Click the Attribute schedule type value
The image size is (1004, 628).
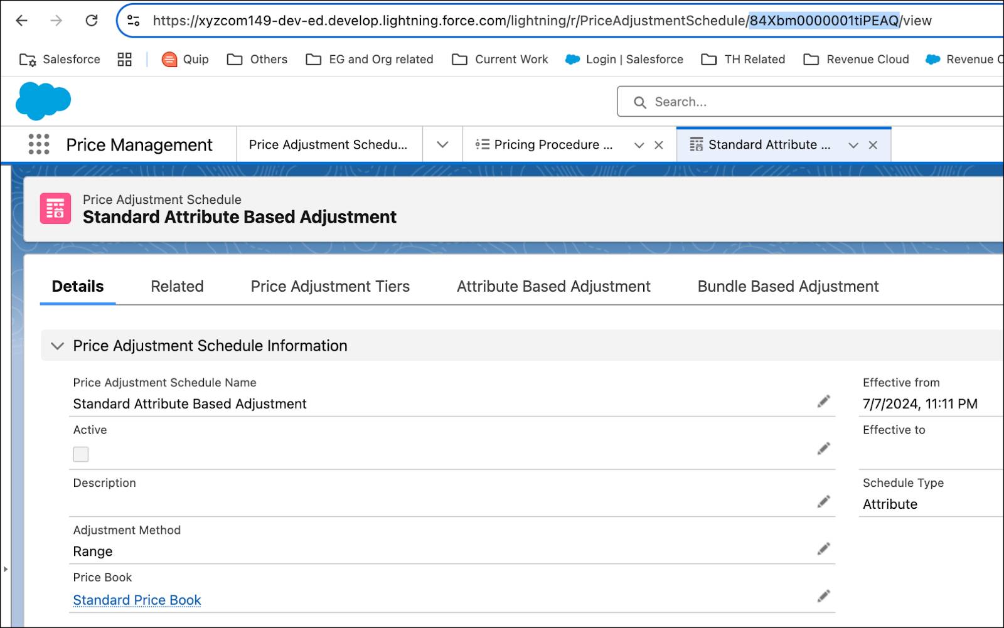tap(890, 504)
